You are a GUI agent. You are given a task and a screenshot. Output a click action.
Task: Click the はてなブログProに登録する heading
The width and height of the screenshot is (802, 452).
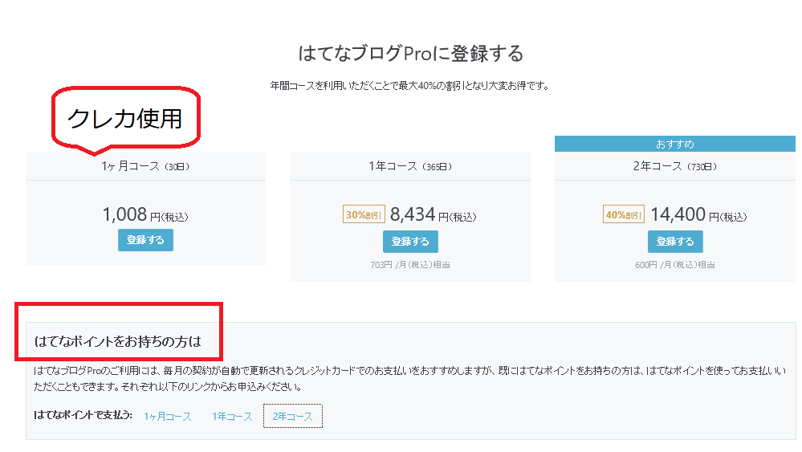(411, 54)
